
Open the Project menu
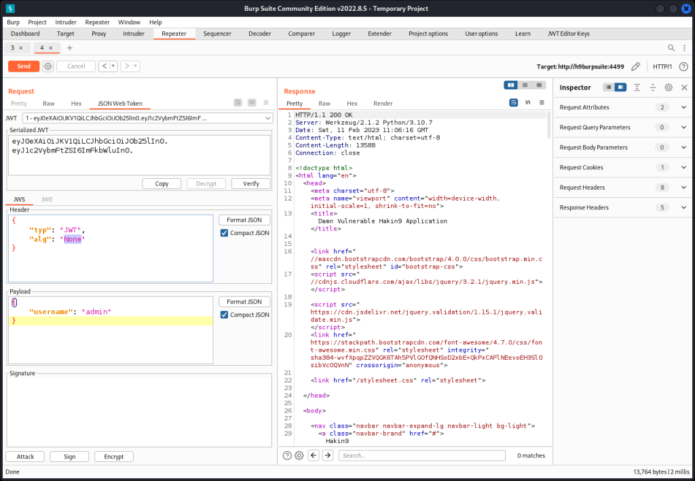pyautogui.click(x=37, y=22)
